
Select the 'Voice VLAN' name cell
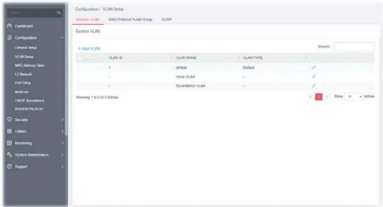[x=185, y=77]
